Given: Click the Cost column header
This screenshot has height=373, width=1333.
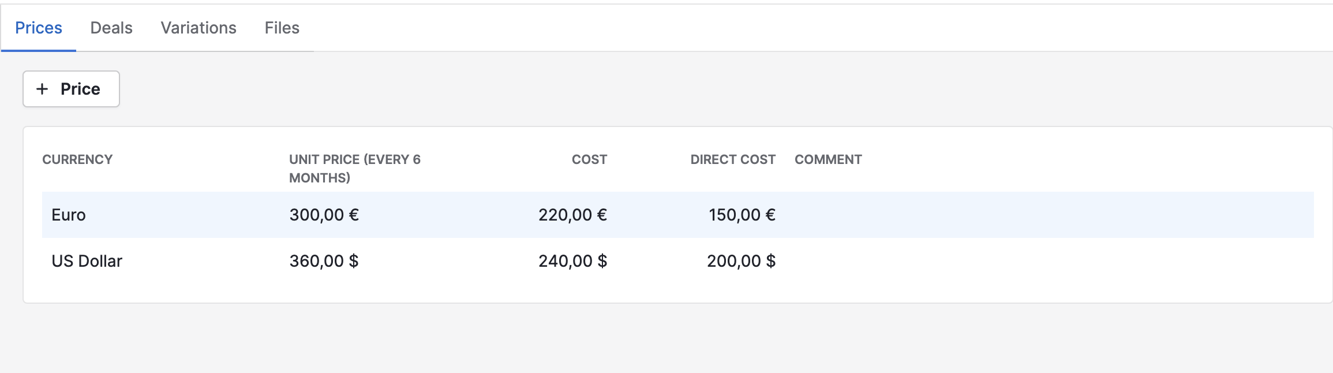Looking at the screenshot, I should (x=589, y=159).
